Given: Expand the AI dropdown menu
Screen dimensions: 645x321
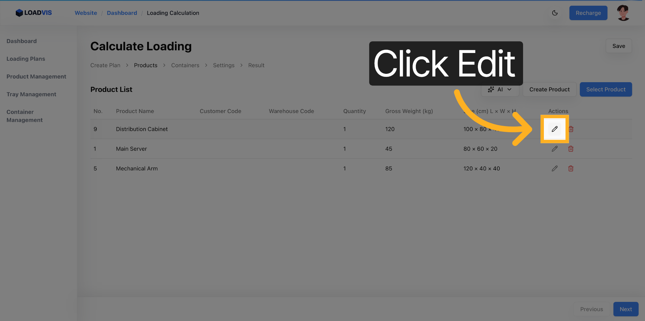Looking at the screenshot, I should 500,90.
